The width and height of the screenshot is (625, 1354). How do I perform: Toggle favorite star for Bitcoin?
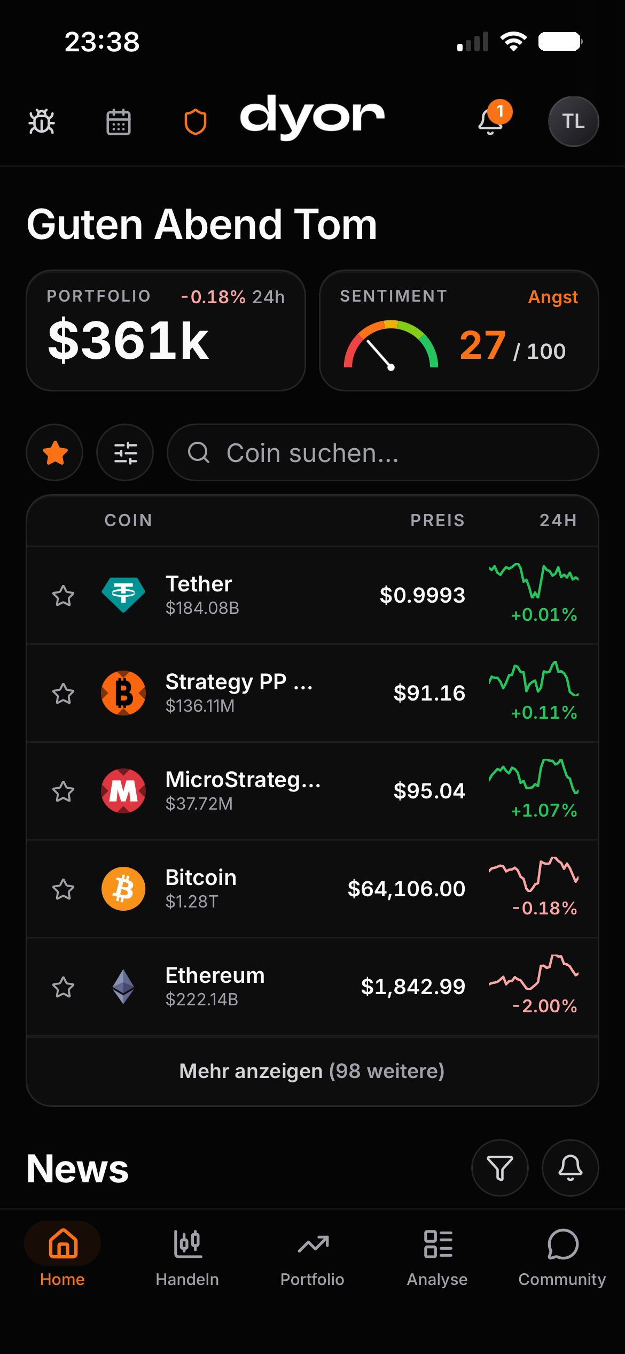(x=63, y=889)
